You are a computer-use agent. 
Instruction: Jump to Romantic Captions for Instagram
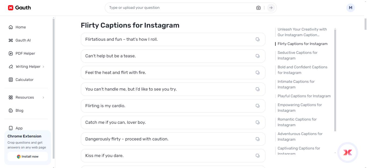[x=297, y=122]
